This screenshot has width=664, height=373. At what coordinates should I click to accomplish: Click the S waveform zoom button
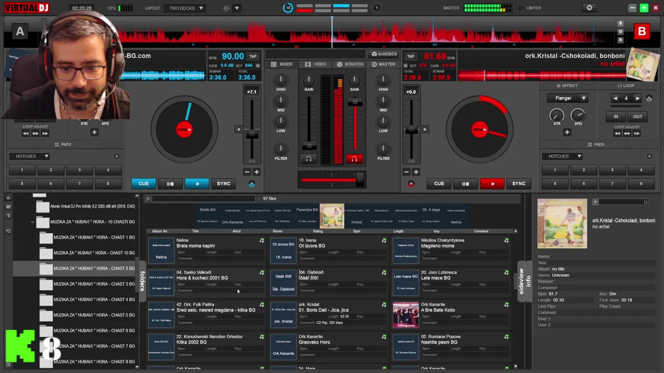(x=620, y=23)
